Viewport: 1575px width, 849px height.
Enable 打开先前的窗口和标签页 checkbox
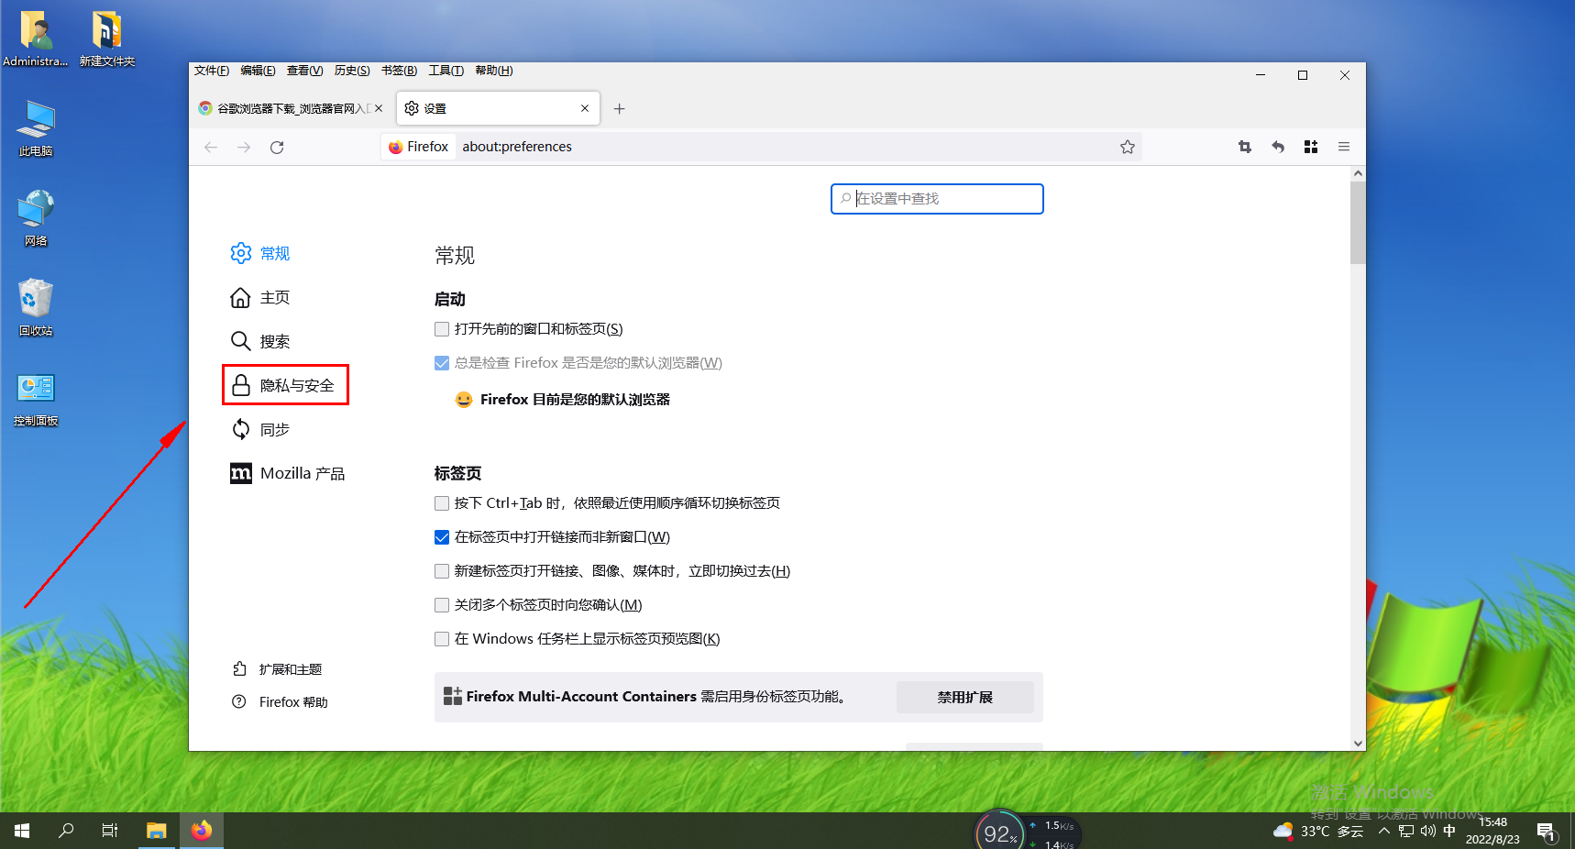click(442, 329)
